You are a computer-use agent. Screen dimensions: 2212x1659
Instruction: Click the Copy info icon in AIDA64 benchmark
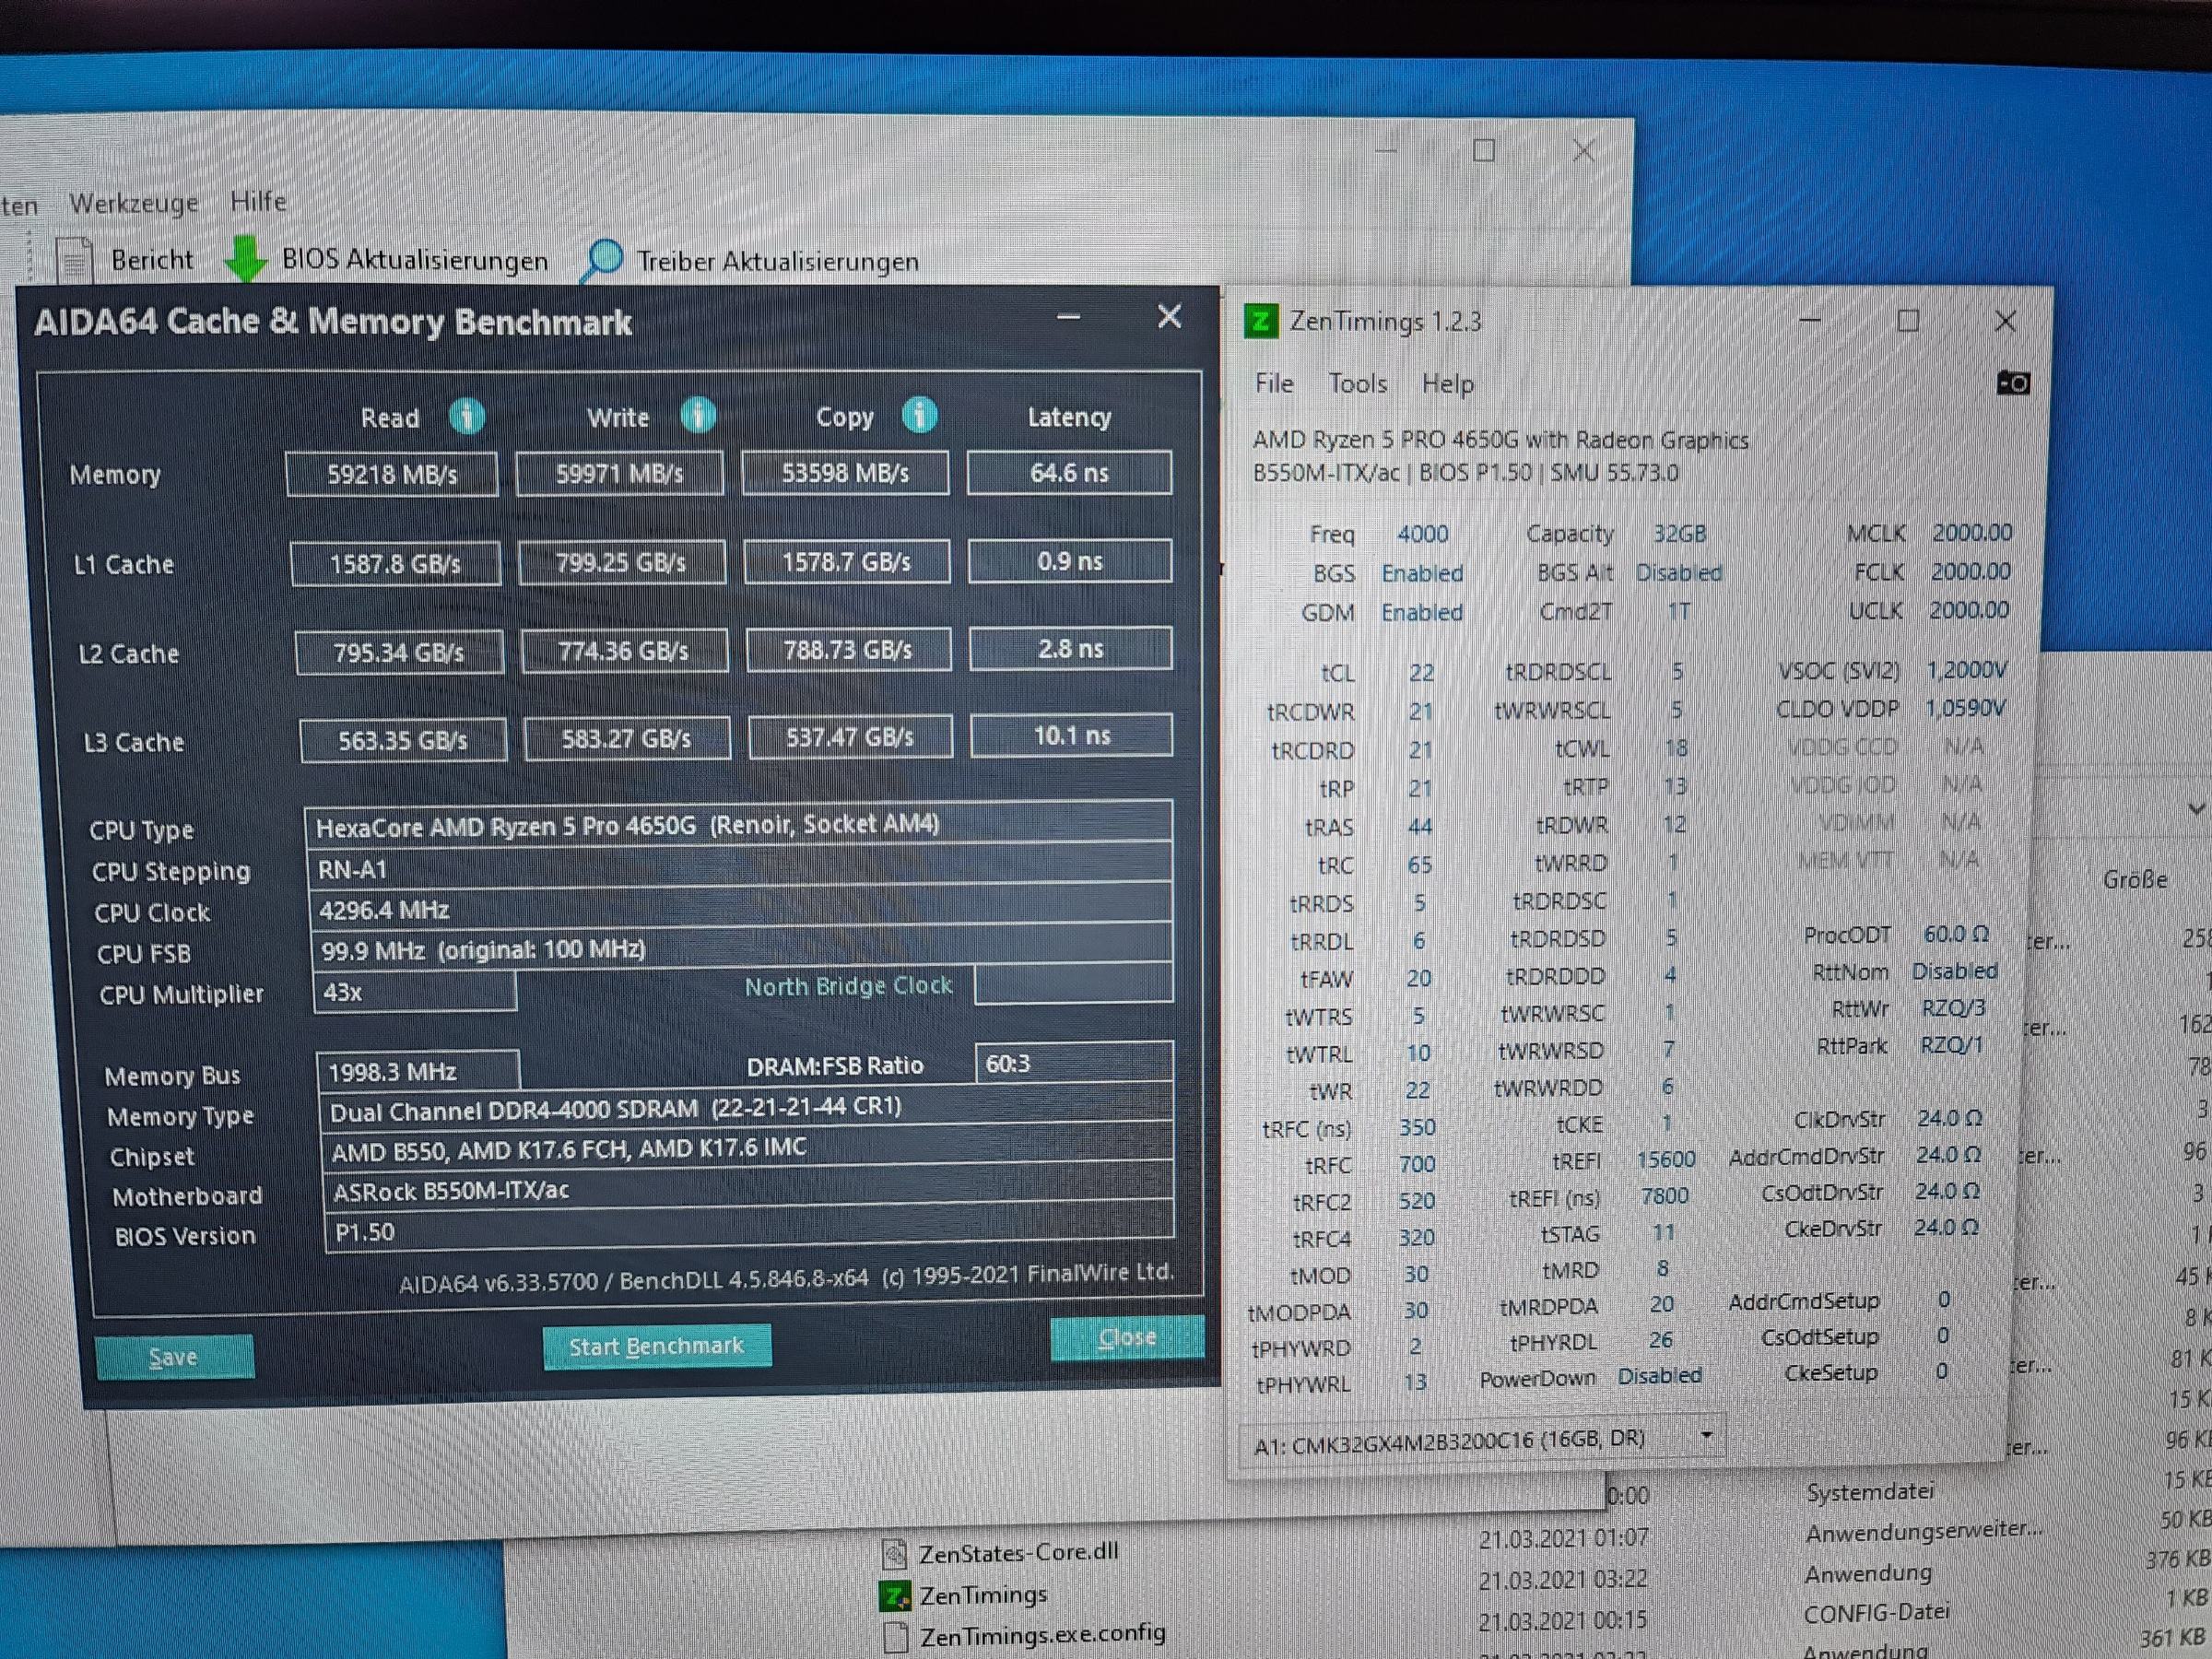pos(919,414)
